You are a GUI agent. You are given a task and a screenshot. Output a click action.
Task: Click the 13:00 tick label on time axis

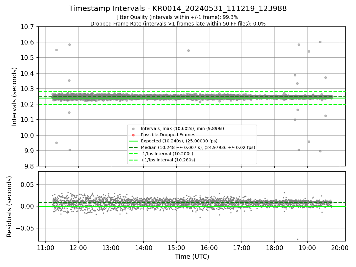pyautogui.click(x=111, y=247)
